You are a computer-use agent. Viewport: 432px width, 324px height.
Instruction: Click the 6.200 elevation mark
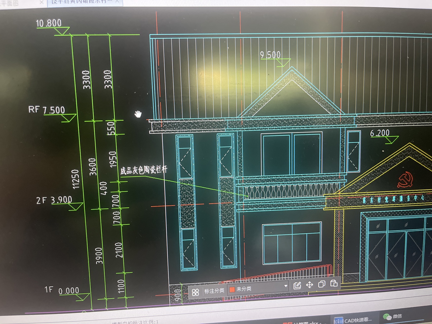(x=380, y=133)
